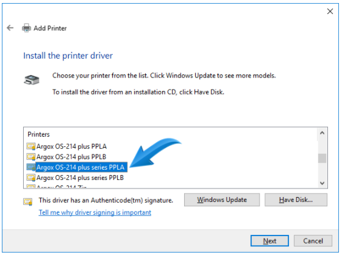Click the Argox OS-214 plus PPLA driver icon
342x255 pixels.
click(30, 146)
